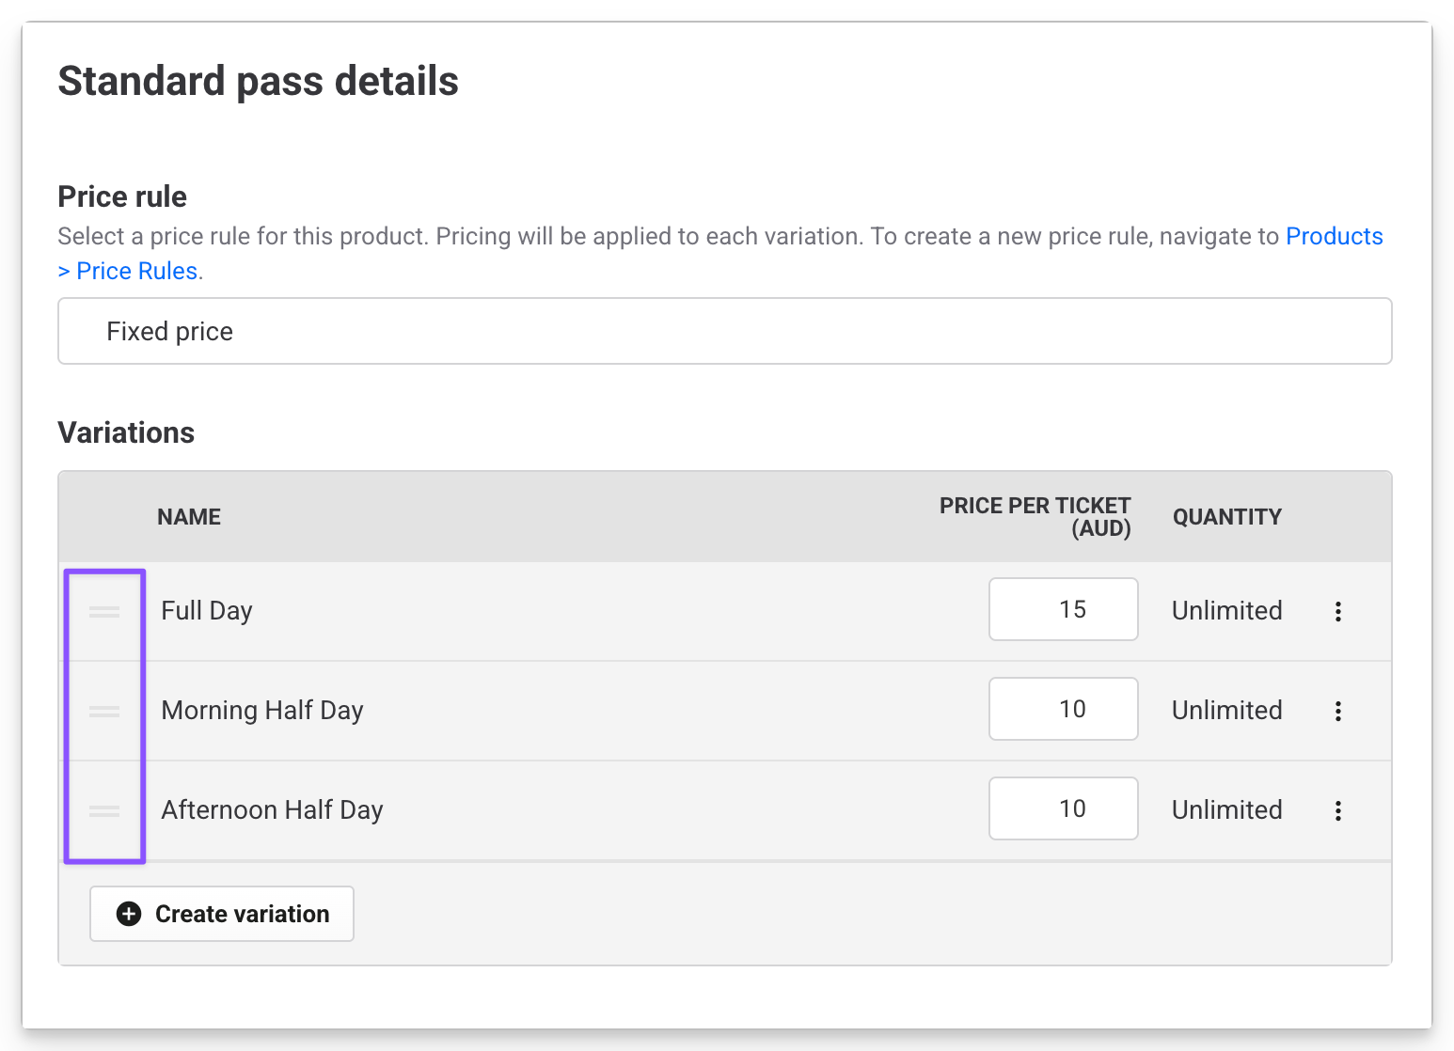Click the Afternoon Half Day price field
1454x1051 pixels.
click(1063, 809)
